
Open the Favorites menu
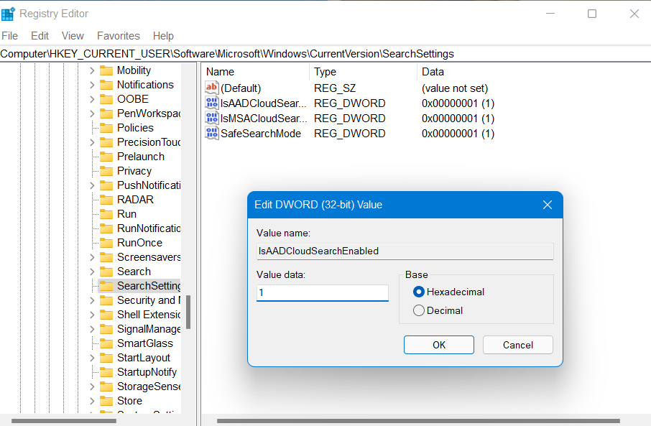[x=119, y=36]
